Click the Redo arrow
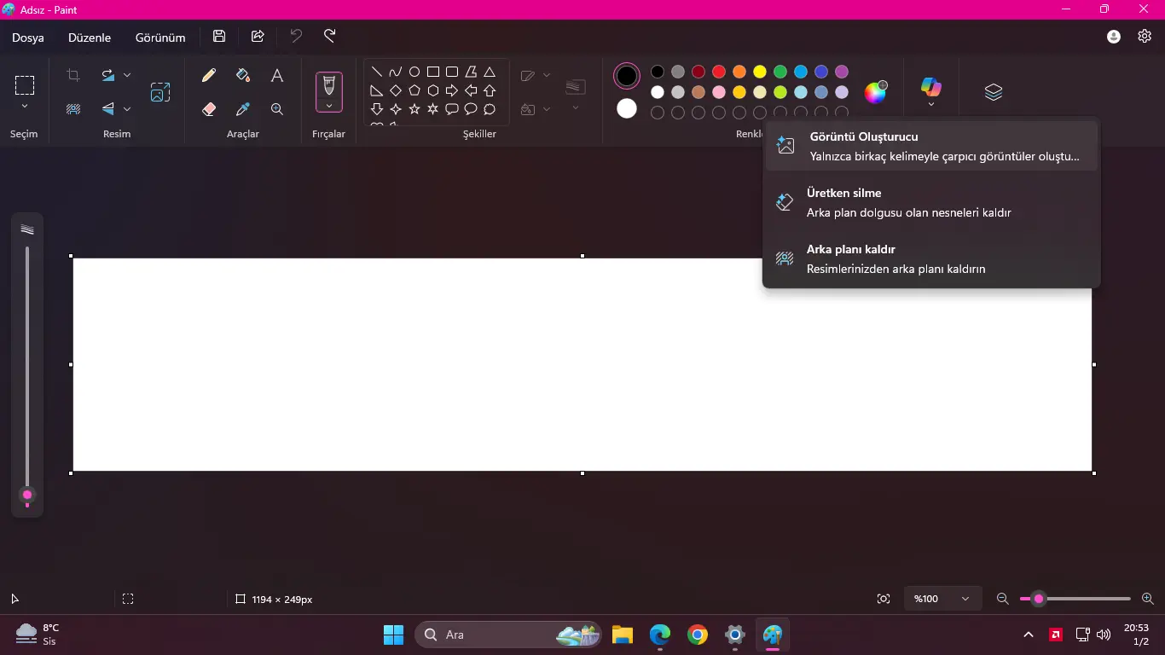This screenshot has width=1165, height=655. pos(330,36)
